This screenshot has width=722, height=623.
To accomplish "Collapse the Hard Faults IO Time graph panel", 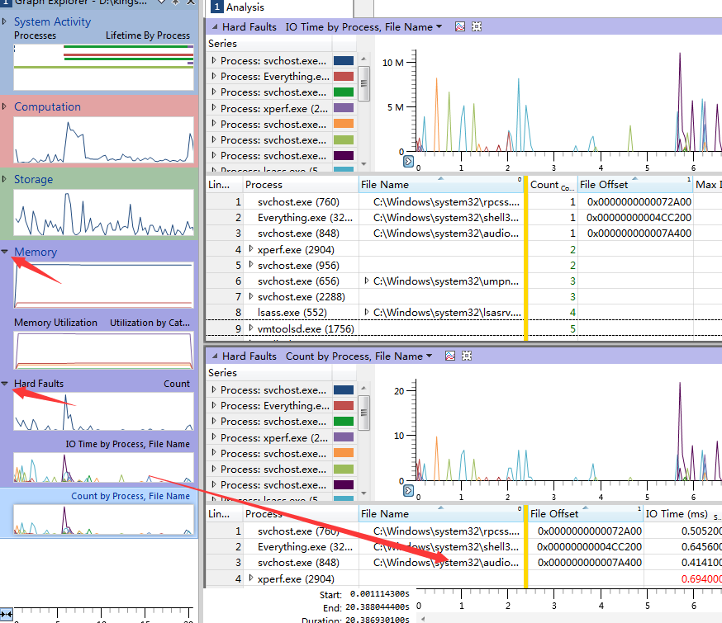I will coord(215,26).
